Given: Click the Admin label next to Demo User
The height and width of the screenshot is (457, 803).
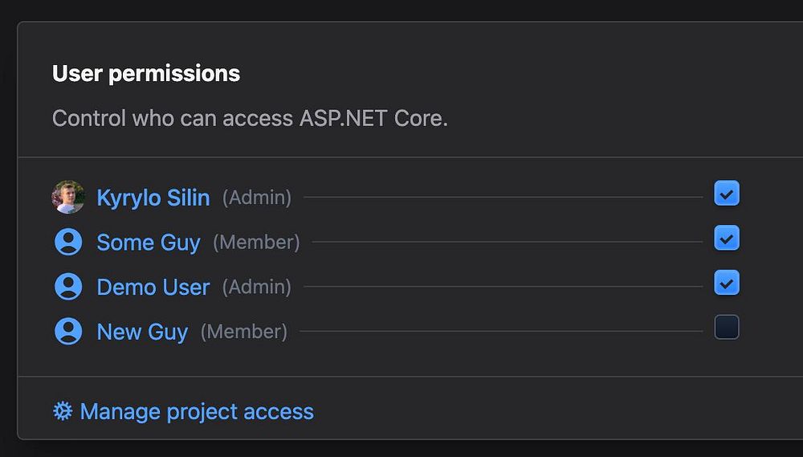Looking at the screenshot, I should pos(257,288).
